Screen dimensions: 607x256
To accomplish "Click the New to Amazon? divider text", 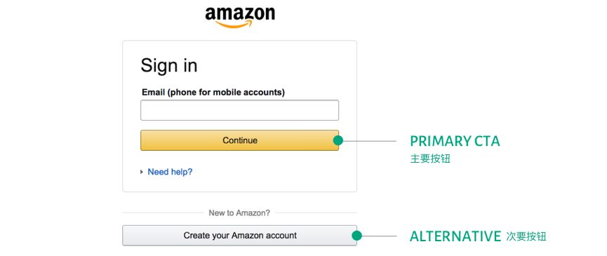I will pos(239,213).
